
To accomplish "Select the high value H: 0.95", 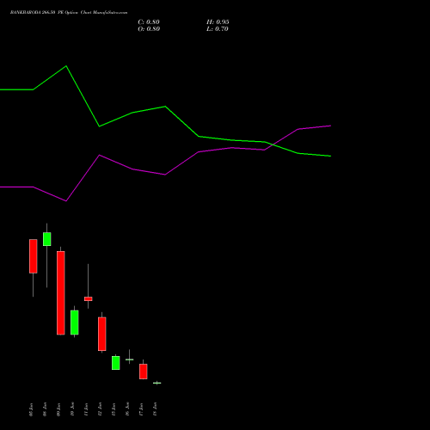I will (218, 22).
